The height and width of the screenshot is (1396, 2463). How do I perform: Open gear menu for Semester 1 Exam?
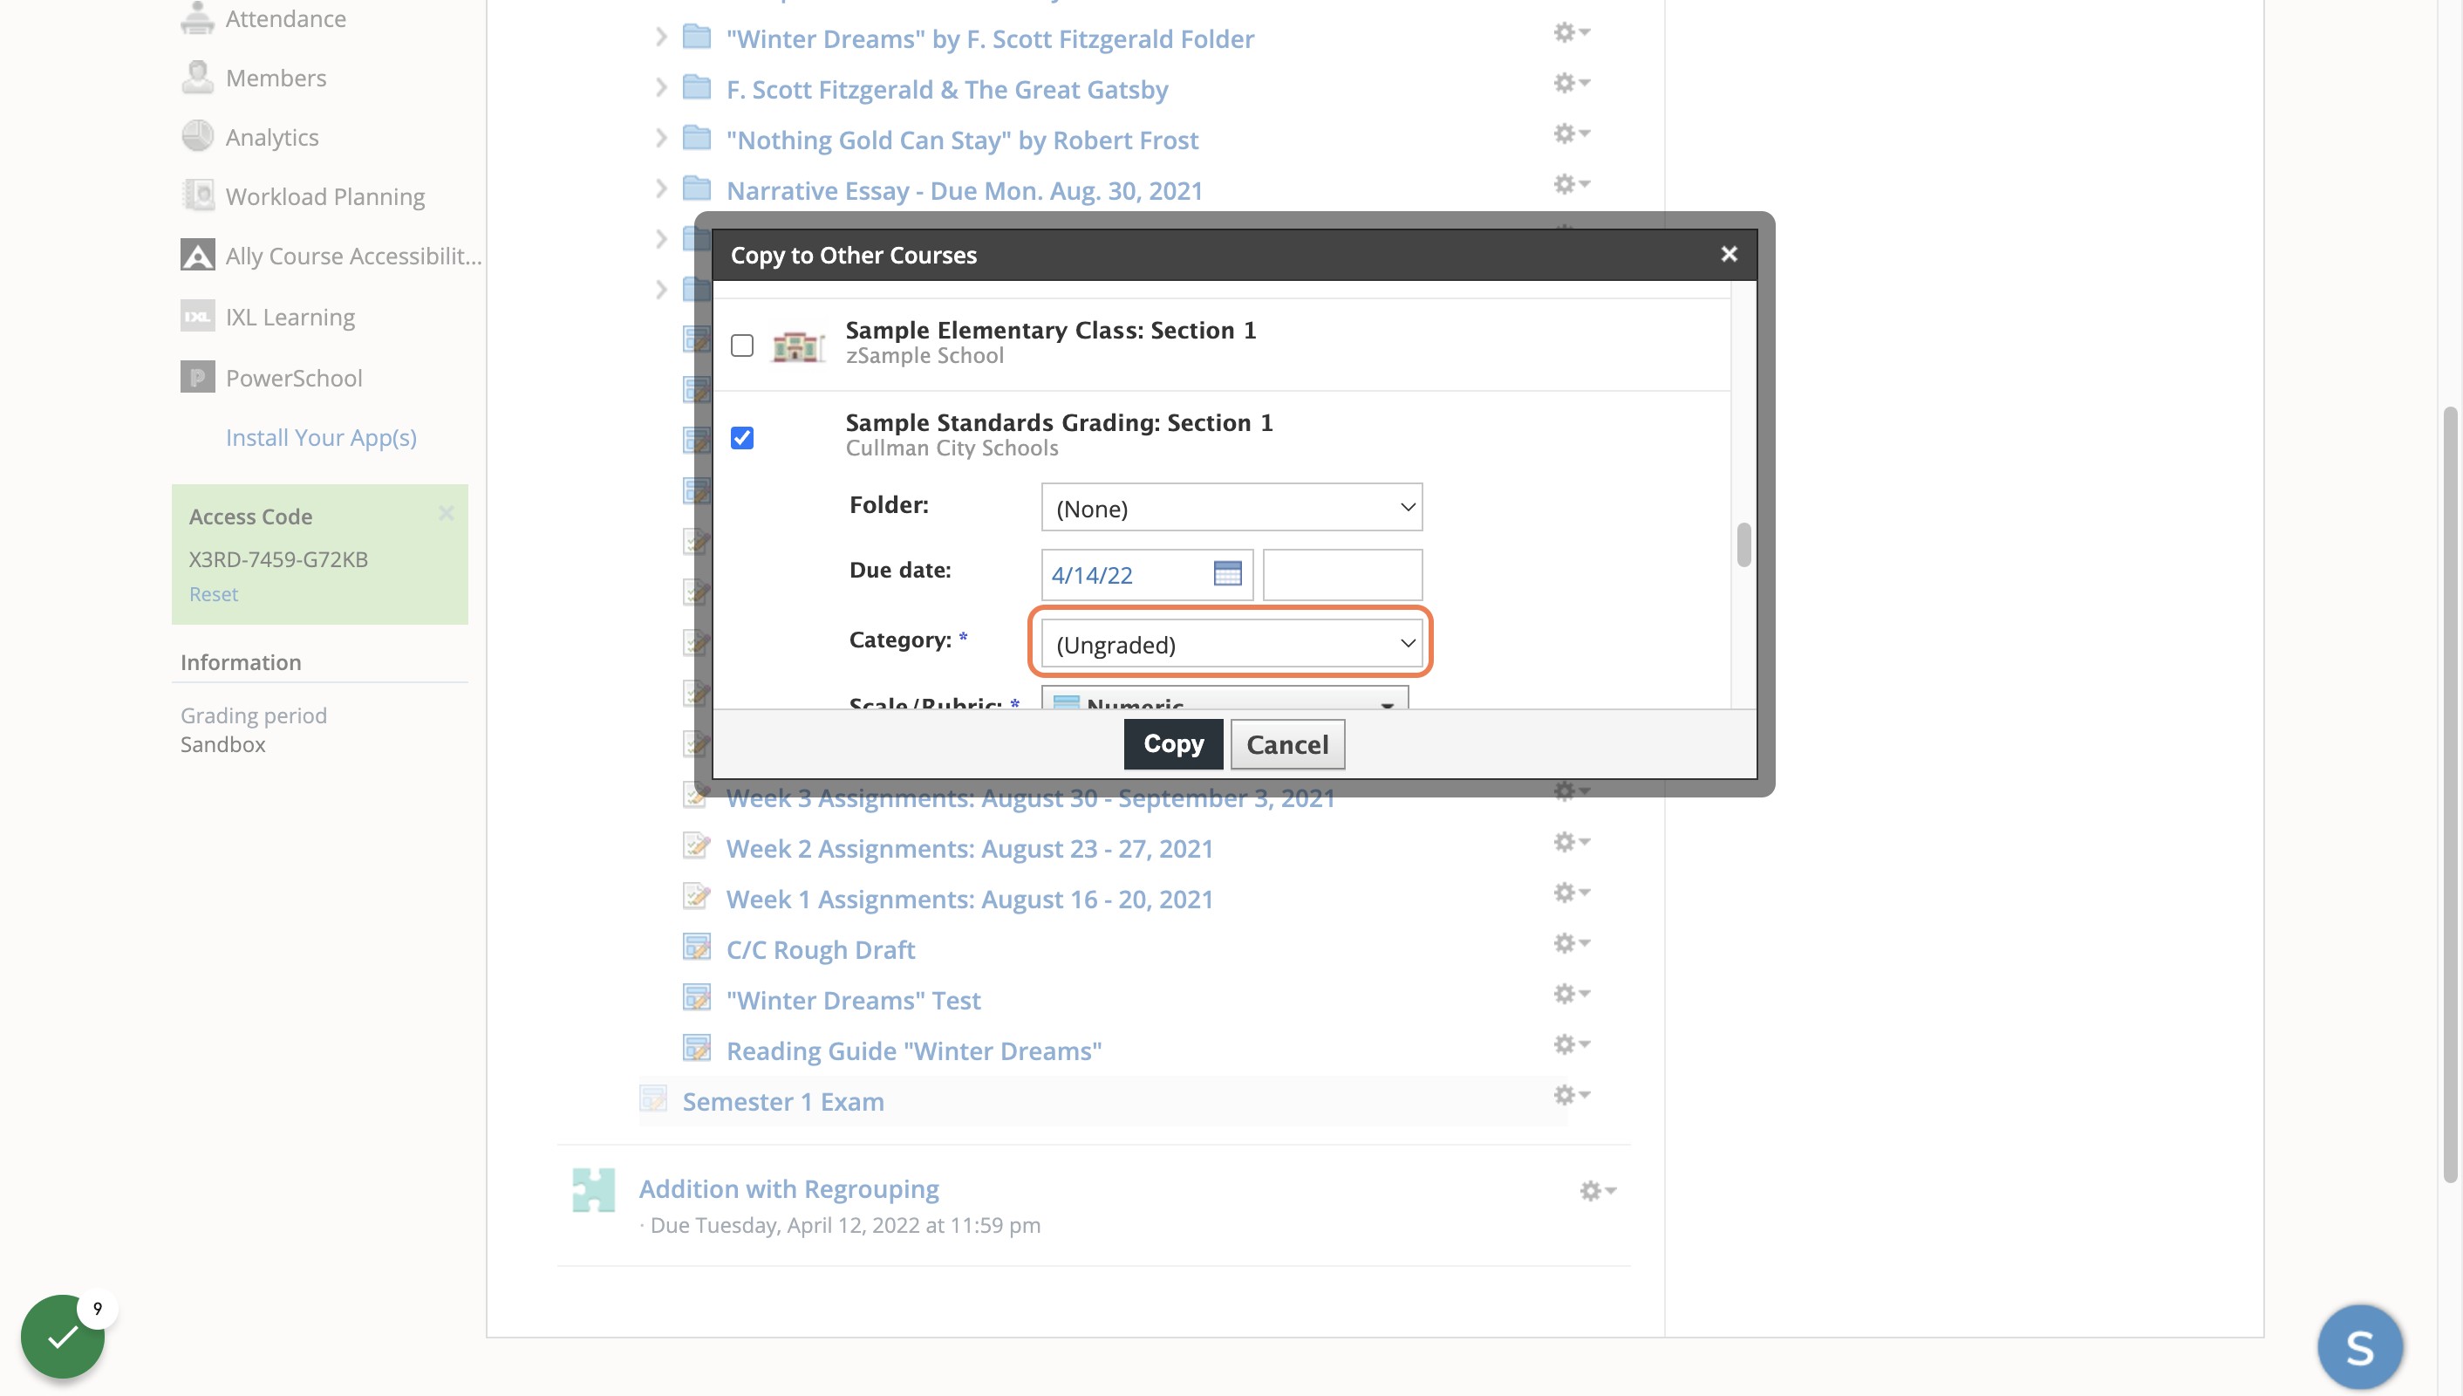[1572, 1095]
